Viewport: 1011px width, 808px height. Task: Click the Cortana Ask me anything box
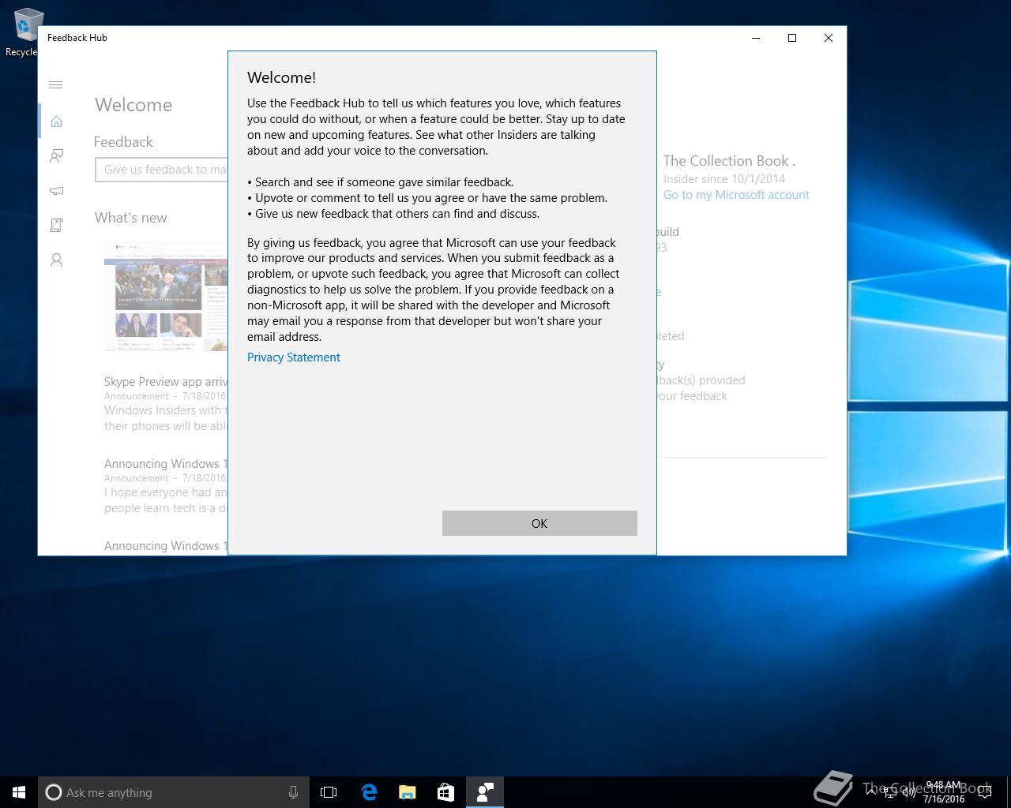tap(173, 792)
